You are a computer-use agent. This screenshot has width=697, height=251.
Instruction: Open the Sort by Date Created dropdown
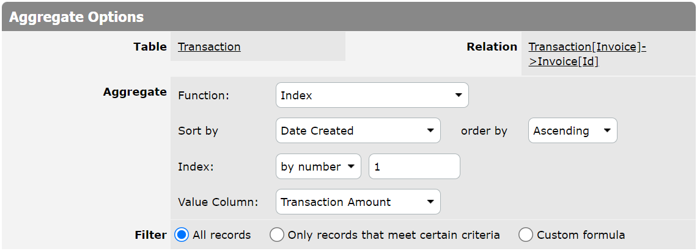click(x=358, y=131)
